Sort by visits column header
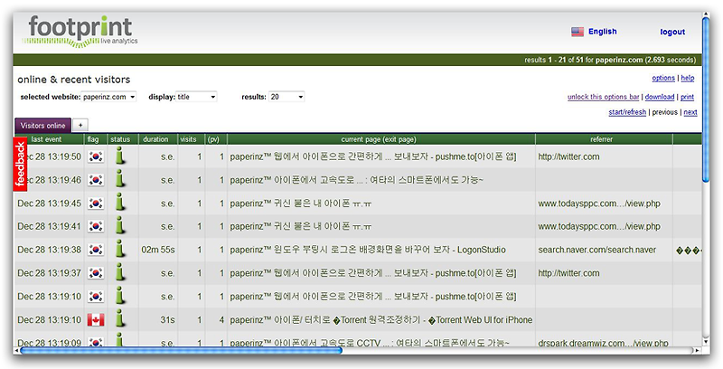The width and height of the screenshot is (723, 369). [188, 139]
